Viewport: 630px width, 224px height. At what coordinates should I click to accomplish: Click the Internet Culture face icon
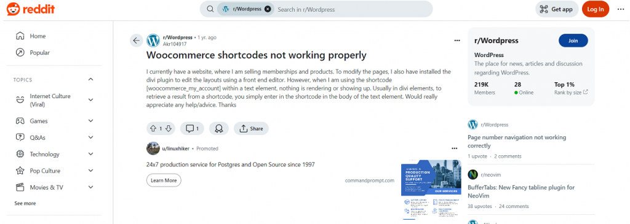pos(20,100)
